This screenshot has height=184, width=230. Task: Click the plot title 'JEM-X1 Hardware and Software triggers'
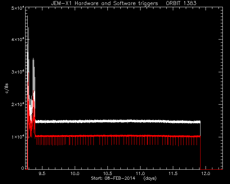[105, 3]
